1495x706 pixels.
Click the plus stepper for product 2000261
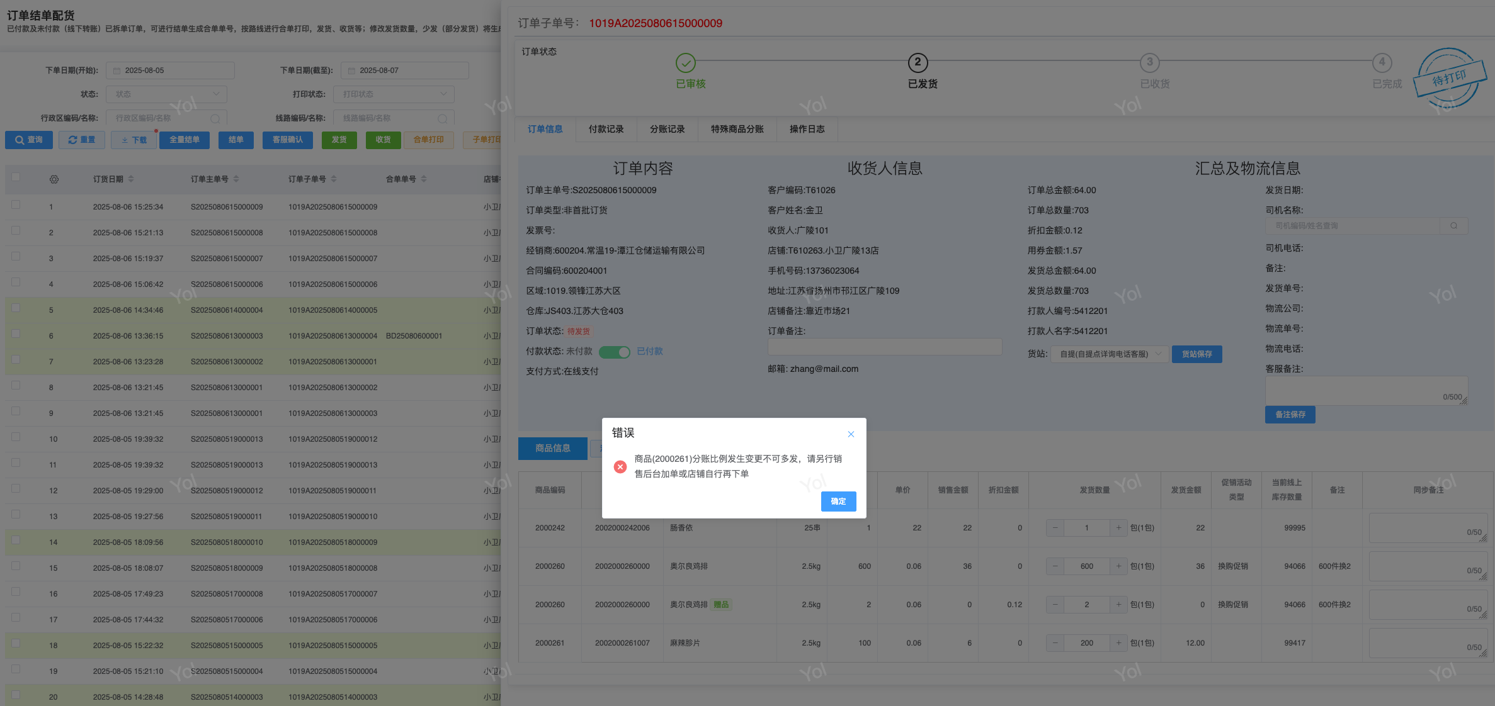1118,643
